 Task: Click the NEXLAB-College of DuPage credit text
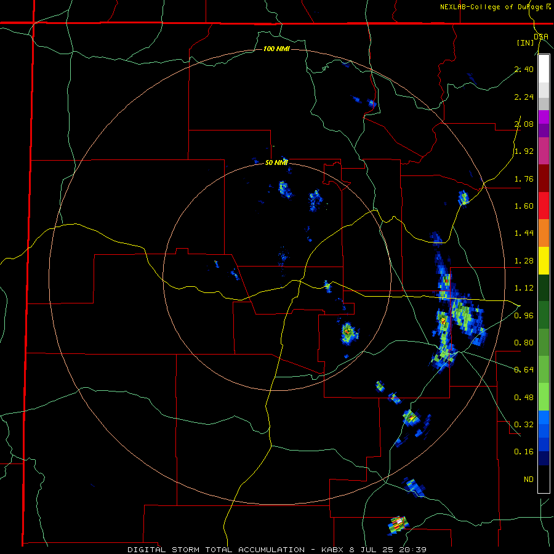495,7
